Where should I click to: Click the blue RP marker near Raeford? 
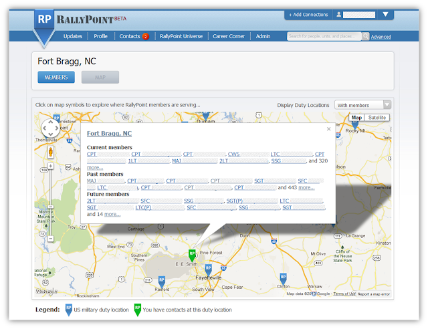[x=162, y=282]
